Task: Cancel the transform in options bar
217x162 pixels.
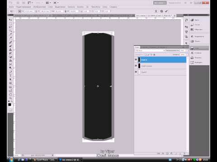Action: point(161,11)
